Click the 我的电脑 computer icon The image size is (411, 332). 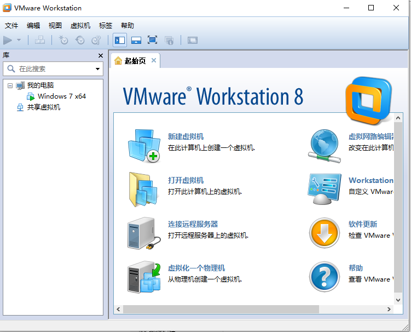[x=20, y=85]
